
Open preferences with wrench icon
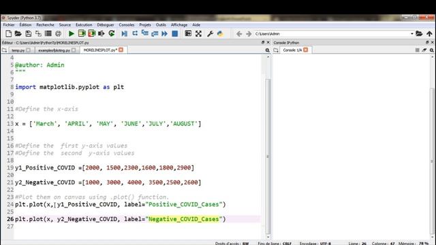[x=210, y=33]
